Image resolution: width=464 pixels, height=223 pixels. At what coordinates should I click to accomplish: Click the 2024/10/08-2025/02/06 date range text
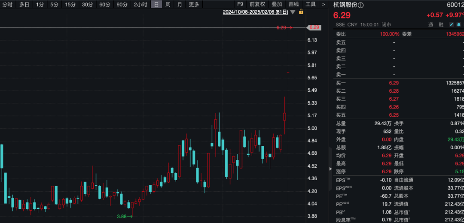click(255, 12)
